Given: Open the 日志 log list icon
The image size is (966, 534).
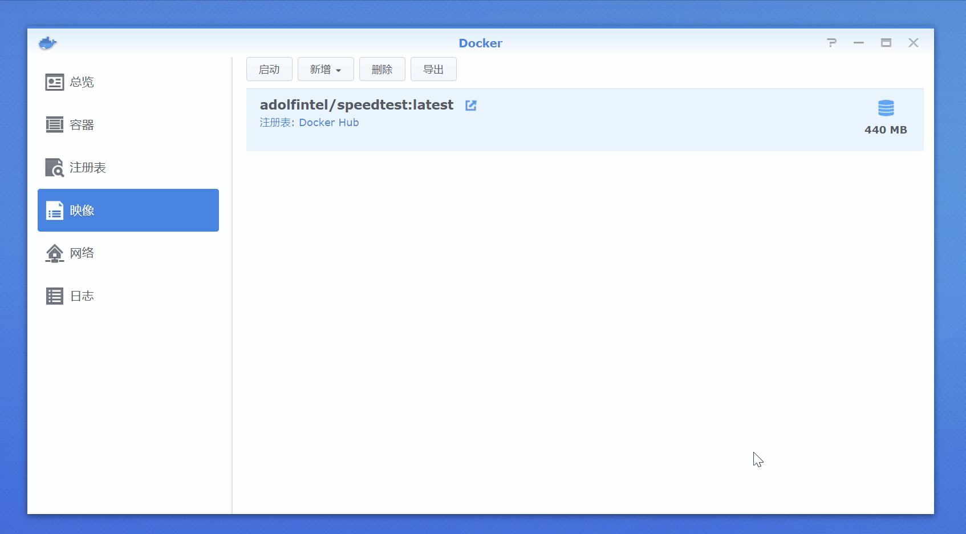Looking at the screenshot, I should 55,296.
